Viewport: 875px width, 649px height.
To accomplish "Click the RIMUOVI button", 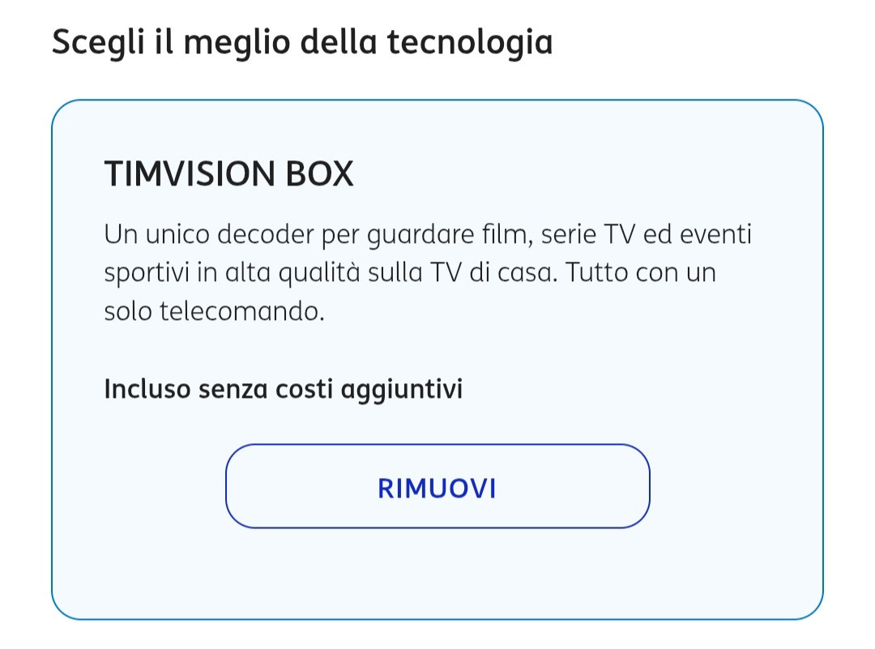I will pyautogui.click(x=437, y=486).
